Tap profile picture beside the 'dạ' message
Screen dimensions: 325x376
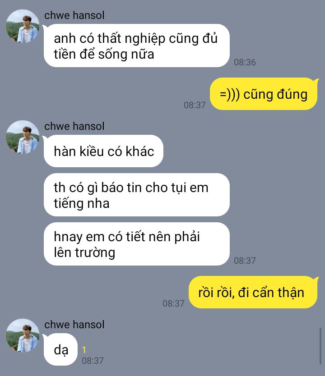[23, 335]
